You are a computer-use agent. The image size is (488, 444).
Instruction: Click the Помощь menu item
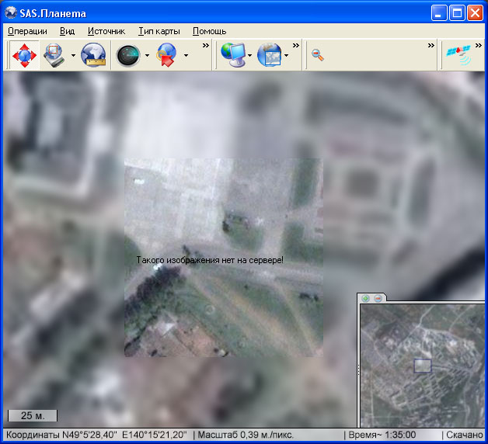(209, 31)
